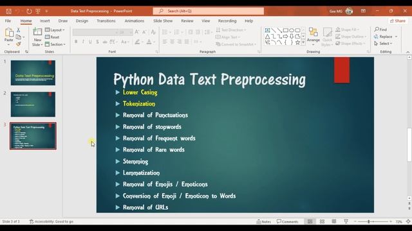
Task: Select slide 2 thumbnail
Action: tap(33, 104)
